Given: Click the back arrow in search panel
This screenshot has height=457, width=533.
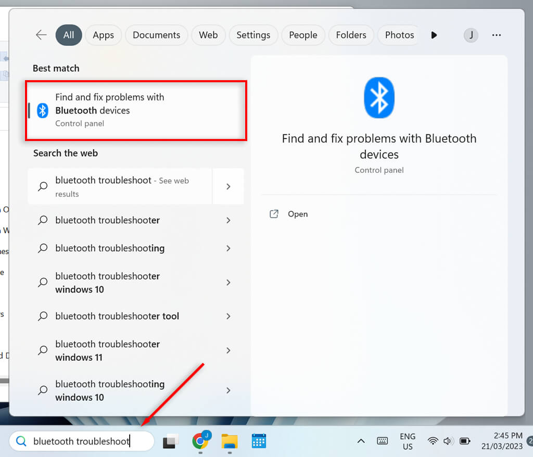Looking at the screenshot, I should click(x=41, y=35).
